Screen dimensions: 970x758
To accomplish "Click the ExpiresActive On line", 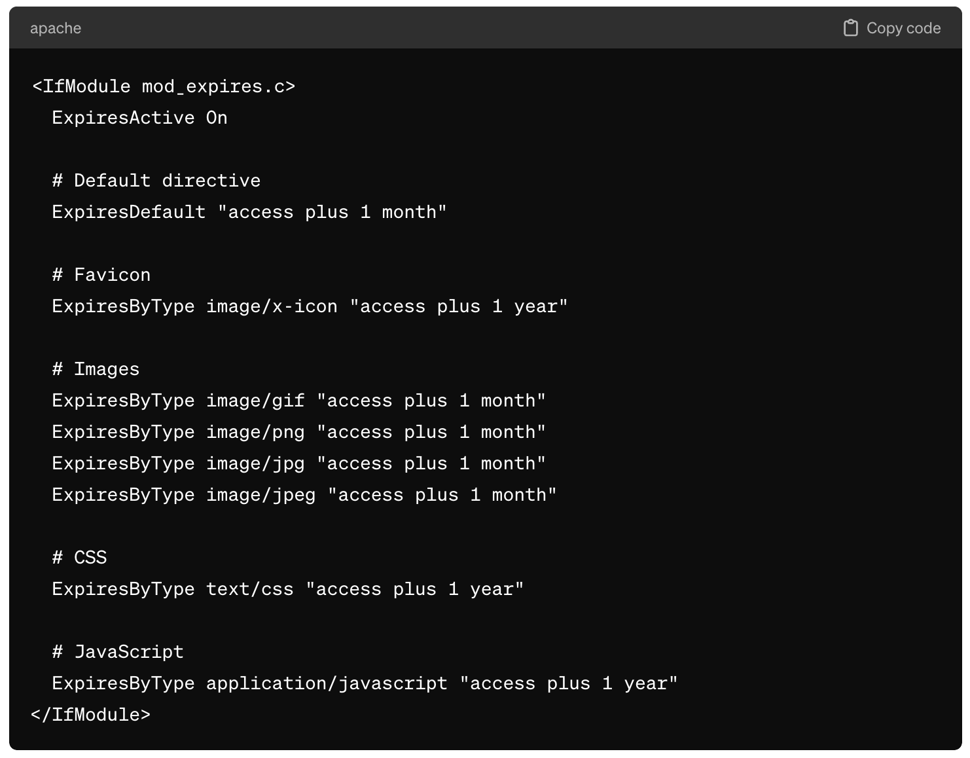I will 139,118.
